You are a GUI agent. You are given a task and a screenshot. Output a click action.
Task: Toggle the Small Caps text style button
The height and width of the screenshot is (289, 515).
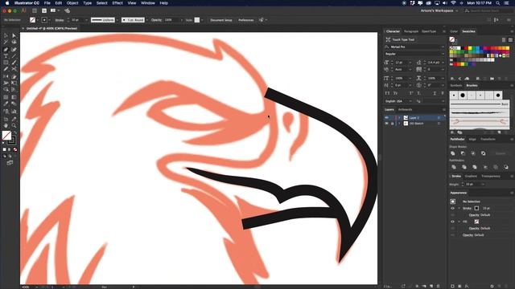pyautogui.click(x=395, y=93)
